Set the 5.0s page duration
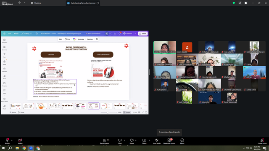 pos(68,39)
